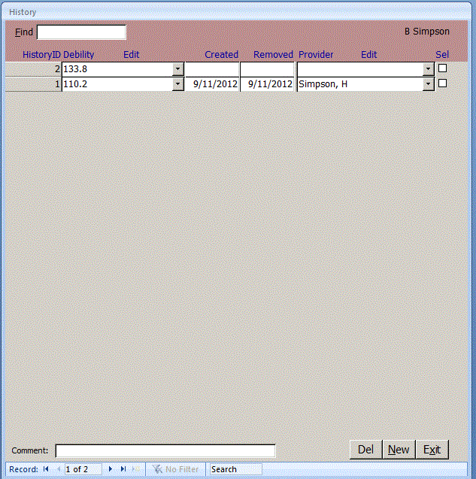Click the Created column header

[x=222, y=55]
